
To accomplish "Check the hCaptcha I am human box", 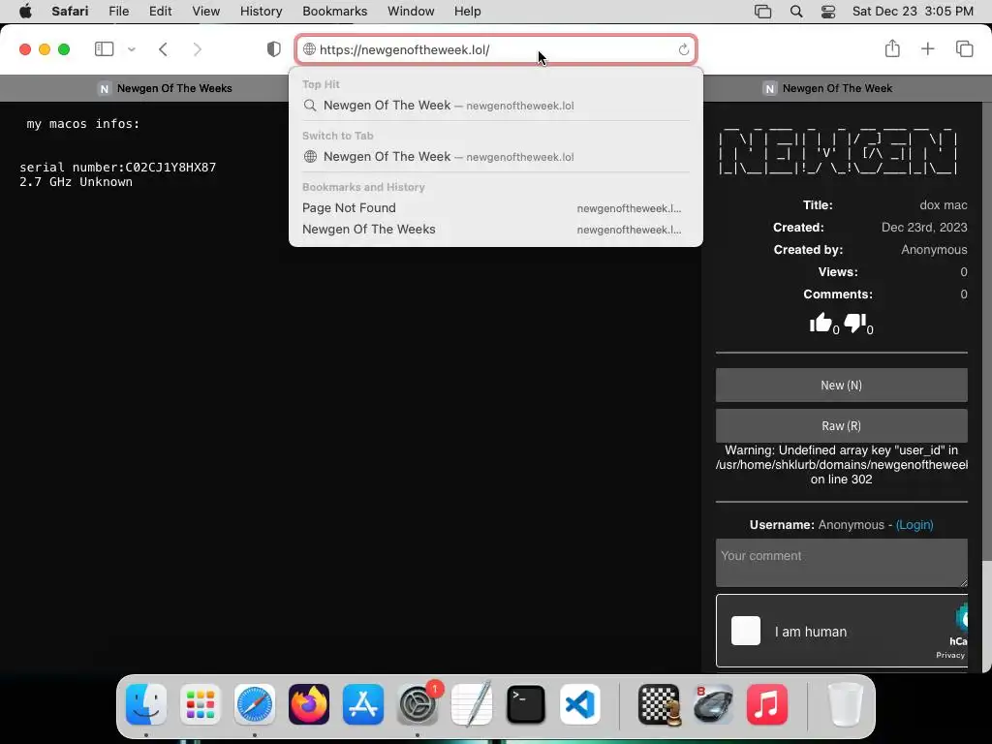I will [746, 631].
